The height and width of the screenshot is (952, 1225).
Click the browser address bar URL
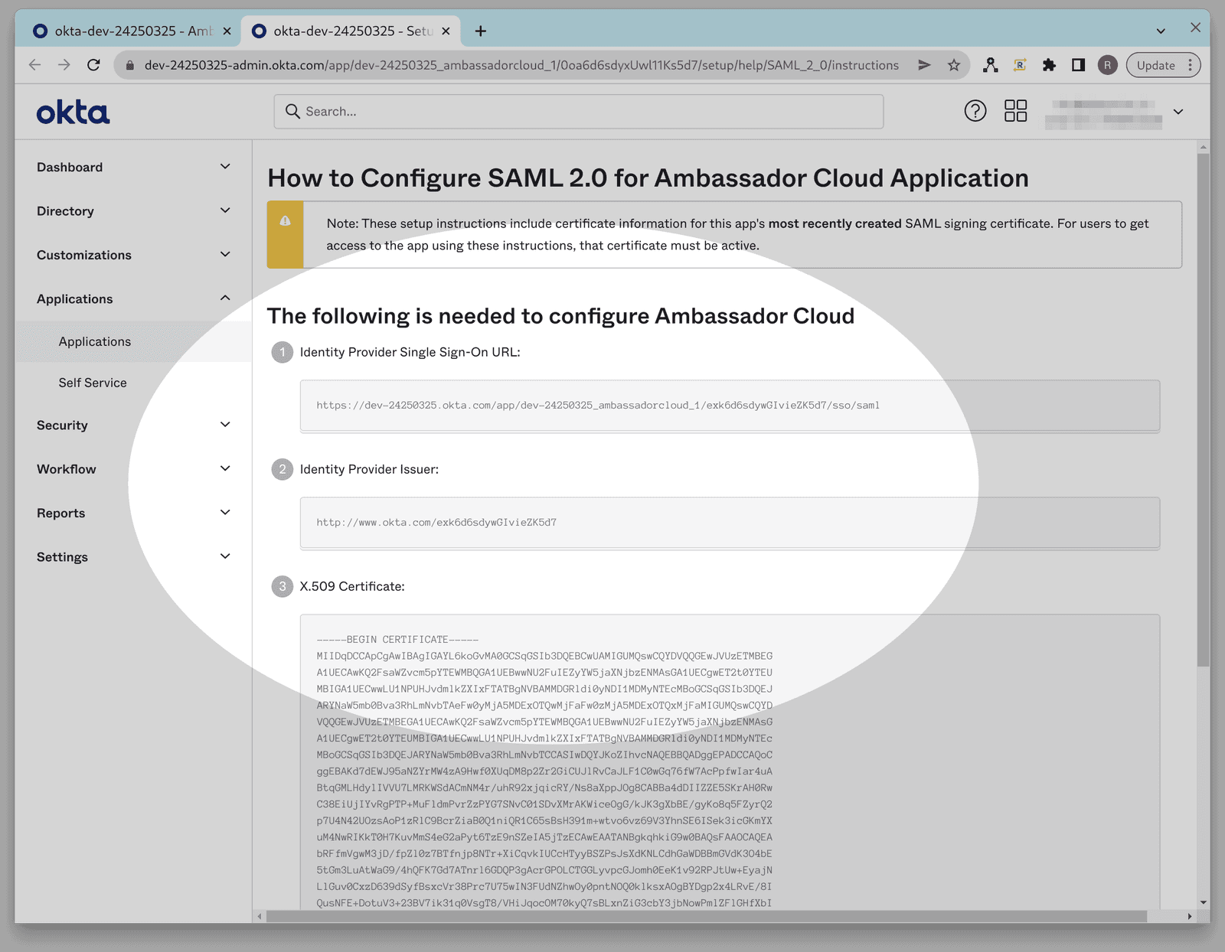tap(521, 65)
